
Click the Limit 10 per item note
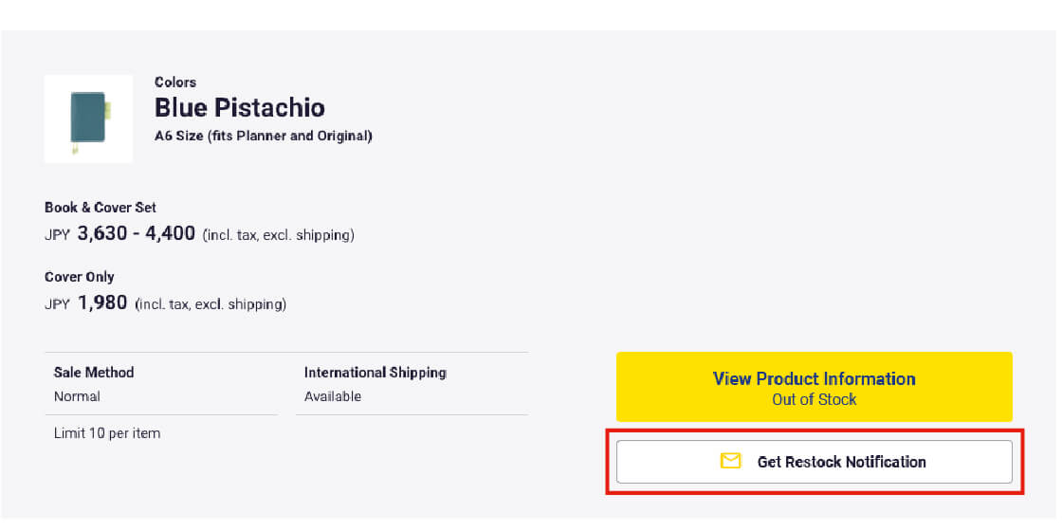tap(107, 433)
